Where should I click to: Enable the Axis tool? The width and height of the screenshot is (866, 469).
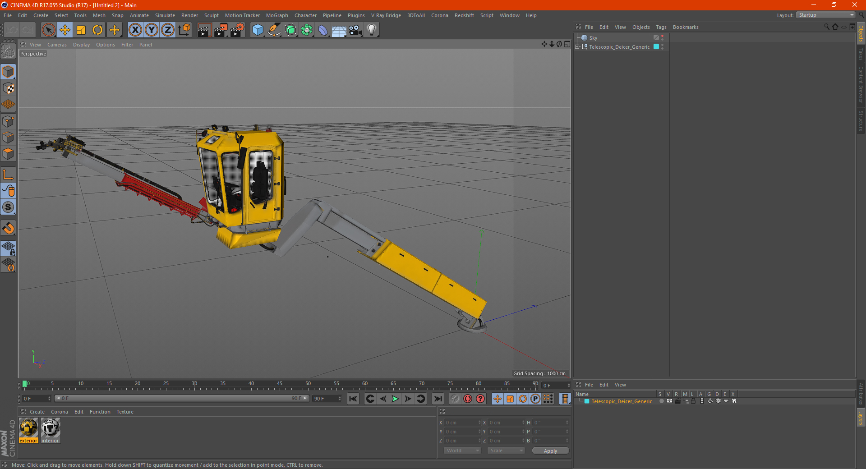pos(8,175)
